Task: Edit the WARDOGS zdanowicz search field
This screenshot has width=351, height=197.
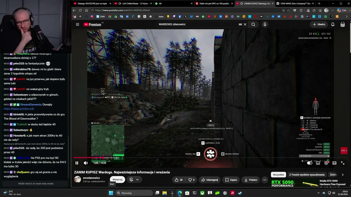Action: (197, 24)
